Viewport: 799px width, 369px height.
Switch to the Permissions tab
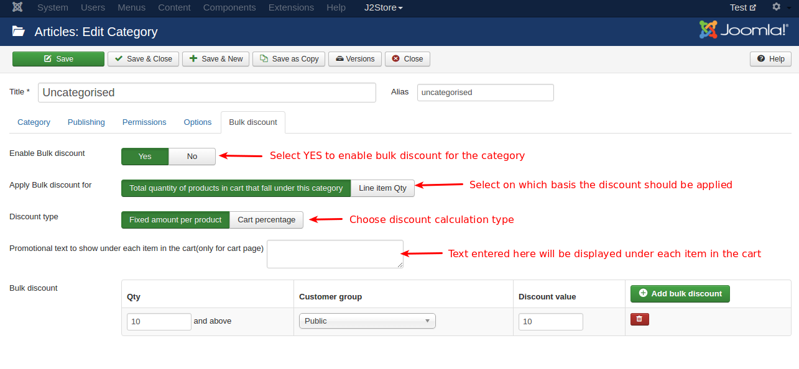(144, 122)
